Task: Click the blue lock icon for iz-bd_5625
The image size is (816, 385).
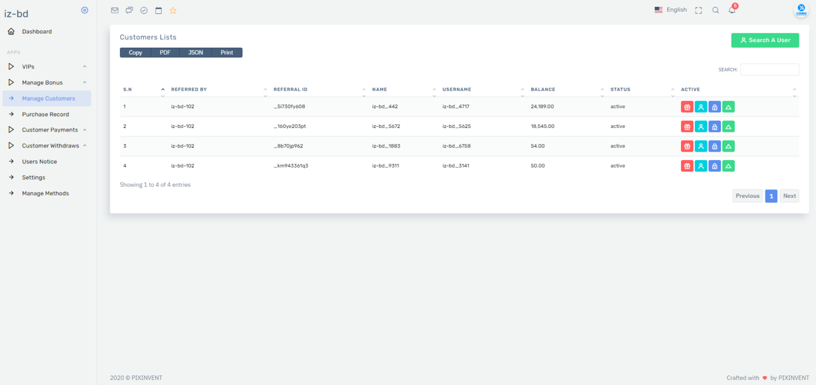Action: coord(715,127)
